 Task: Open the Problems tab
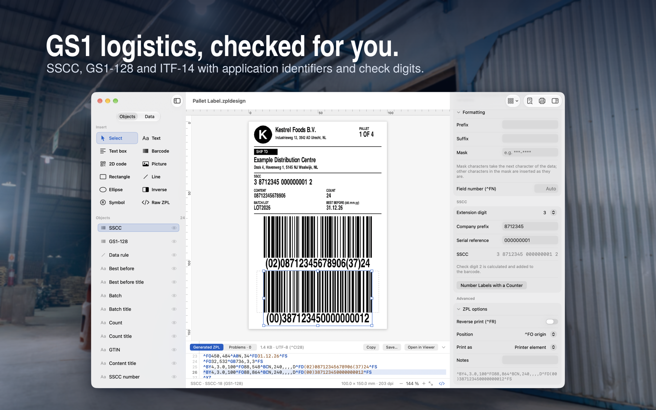point(240,347)
